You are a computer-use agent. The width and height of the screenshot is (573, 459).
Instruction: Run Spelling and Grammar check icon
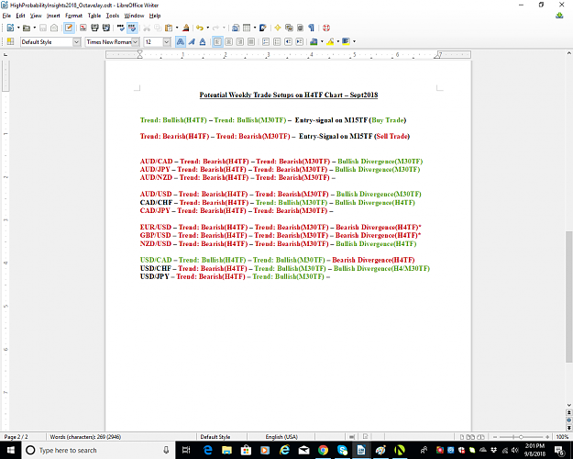click(x=120, y=28)
